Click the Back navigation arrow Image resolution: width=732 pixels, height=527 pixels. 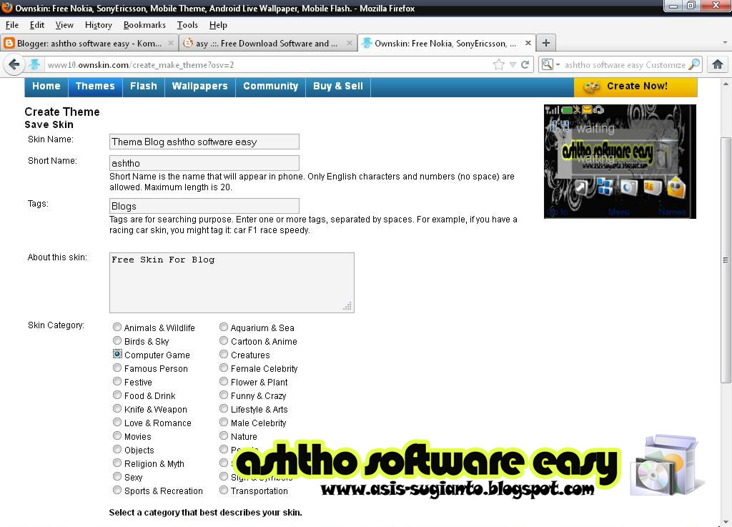(14, 64)
